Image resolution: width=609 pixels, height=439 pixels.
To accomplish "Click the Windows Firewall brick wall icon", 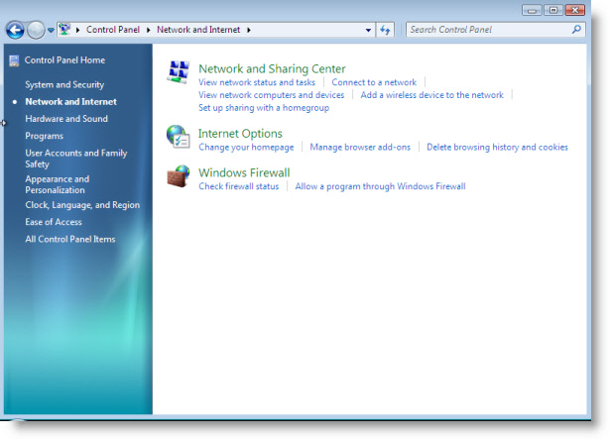I will pos(179,176).
